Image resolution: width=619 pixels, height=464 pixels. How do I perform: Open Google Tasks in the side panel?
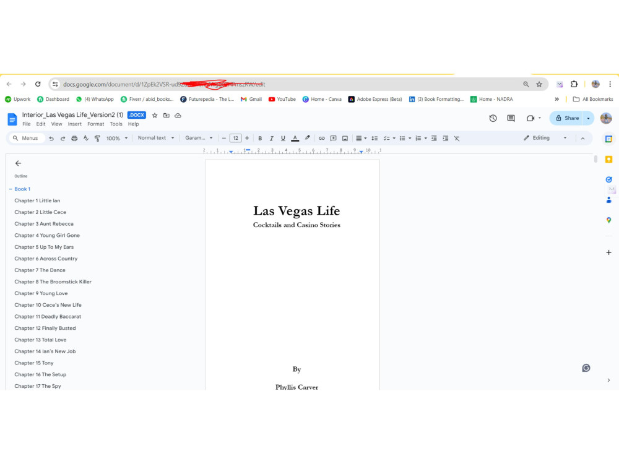(x=608, y=179)
